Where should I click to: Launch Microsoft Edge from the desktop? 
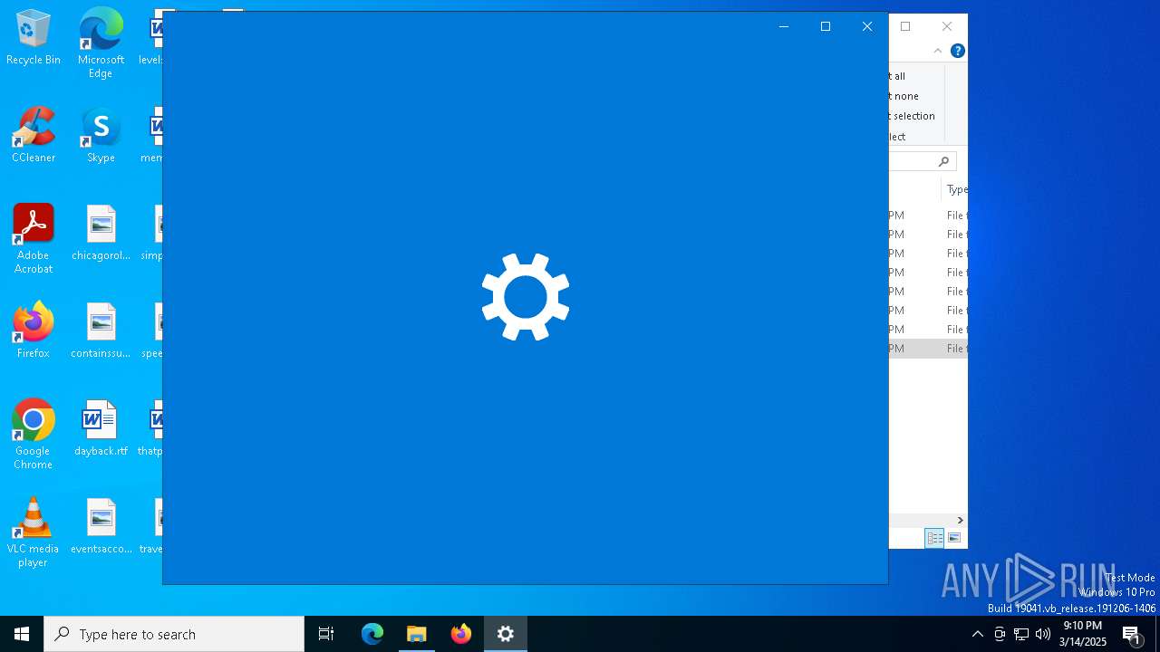click(x=101, y=43)
